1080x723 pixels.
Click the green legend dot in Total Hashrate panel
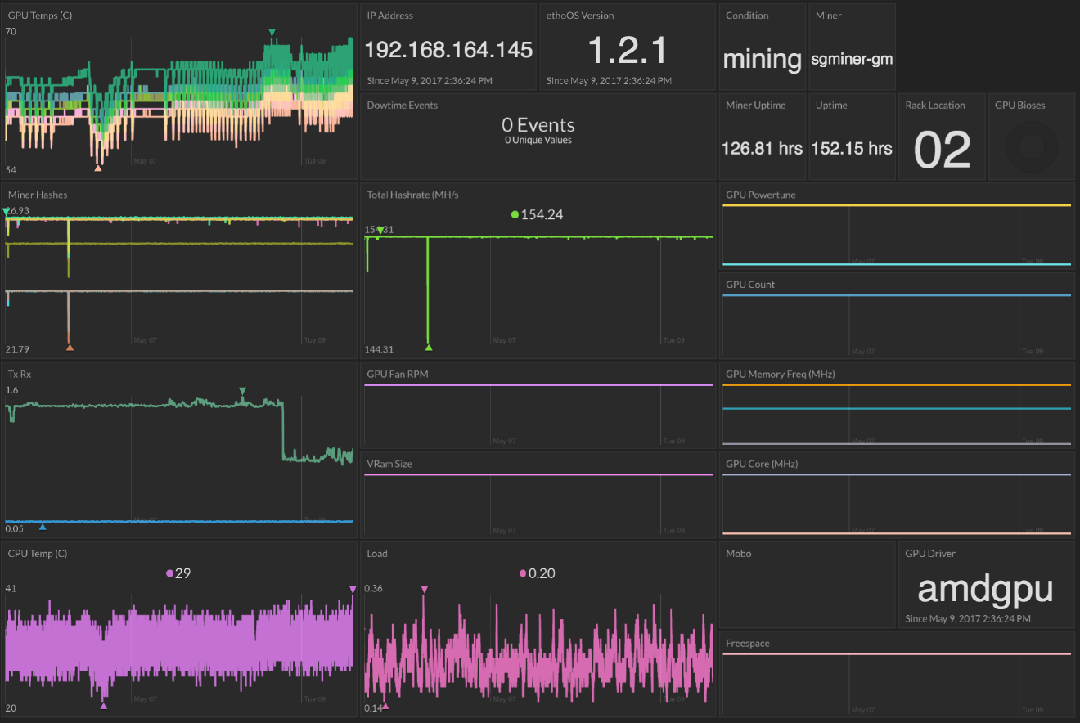pos(514,214)
